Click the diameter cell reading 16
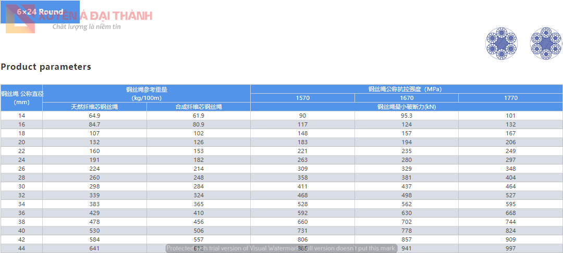This screenshot has width=563, height=253. [x=22, y=124]
